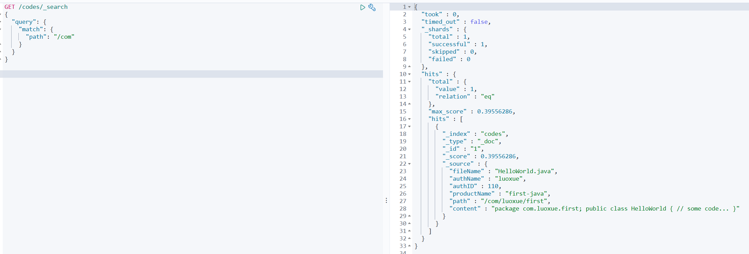Viewport: 749px width, 254px height.
Task: Click the "_score" value on line 21
Action: (498, 156)
